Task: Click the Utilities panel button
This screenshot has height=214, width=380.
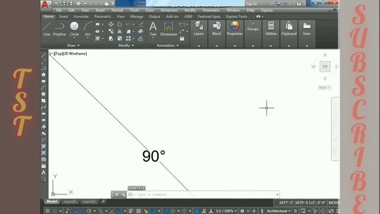Action: coord(271,29)
